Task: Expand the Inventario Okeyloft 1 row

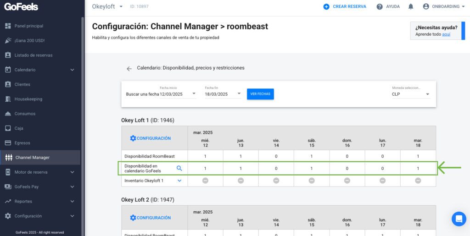Action: [179, 181]
